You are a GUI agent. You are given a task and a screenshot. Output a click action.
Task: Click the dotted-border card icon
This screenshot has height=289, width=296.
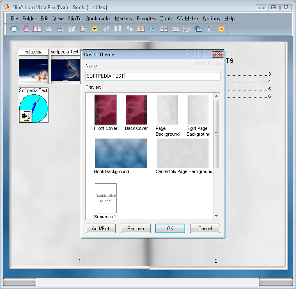187,29
